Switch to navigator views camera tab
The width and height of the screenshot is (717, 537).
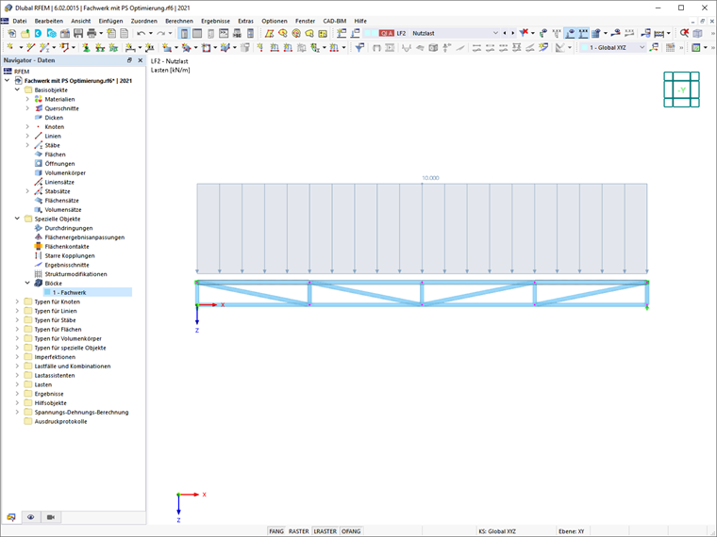51,517
